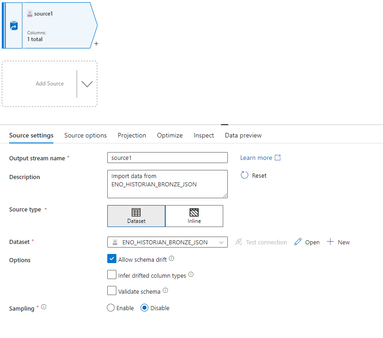Click info icon next to Validate schema

coord(165,290)
